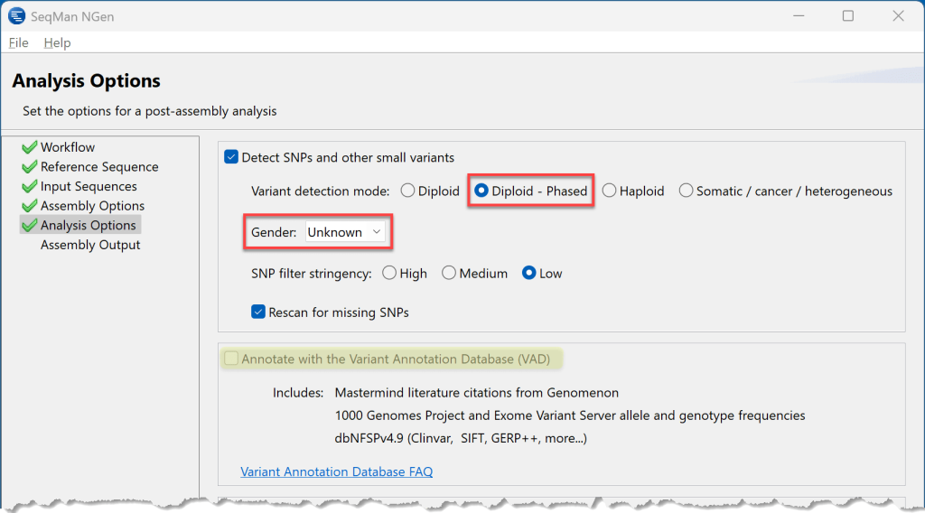The height and width of the screenshot is (513, 925).
Task: Set SNP filter stringency to Medium
Action: click(x=449, y=273)
